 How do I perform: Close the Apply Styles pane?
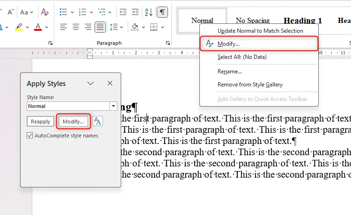coord(110,83)
